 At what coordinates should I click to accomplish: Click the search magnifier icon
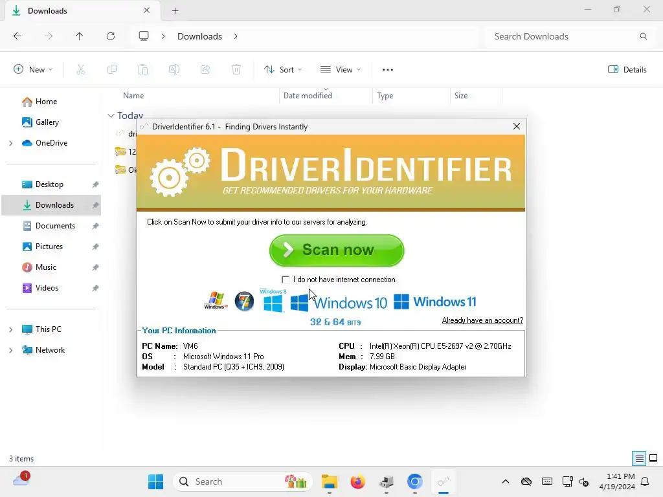(x=643, y=36)
